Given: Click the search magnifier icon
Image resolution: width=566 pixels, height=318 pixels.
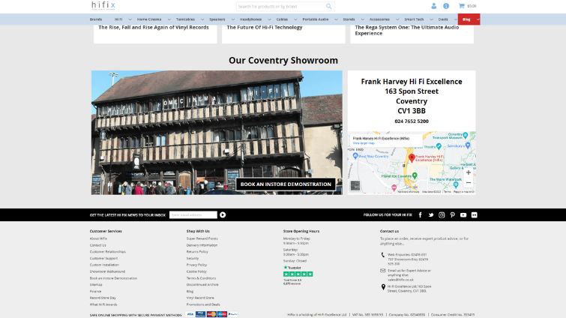Looking at the screenshot, I should tap(328, 6).
